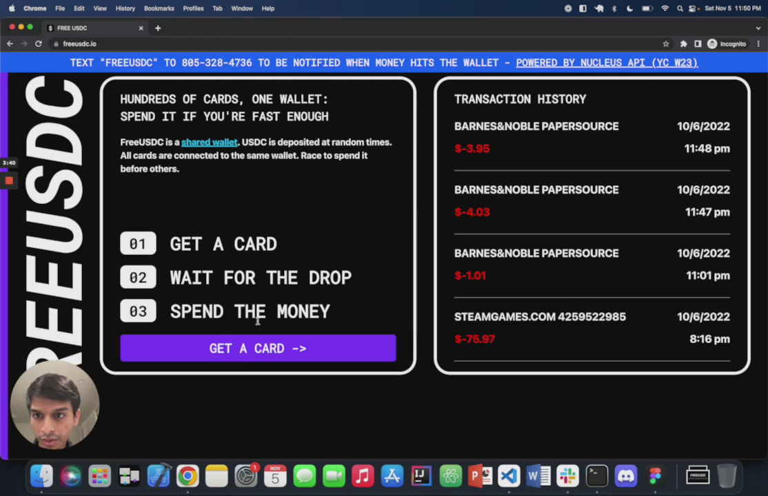Image resolution: width=768 pixels, height=496 pixels.
Task: Click the menu bar date and time
Action: [733, 8]
